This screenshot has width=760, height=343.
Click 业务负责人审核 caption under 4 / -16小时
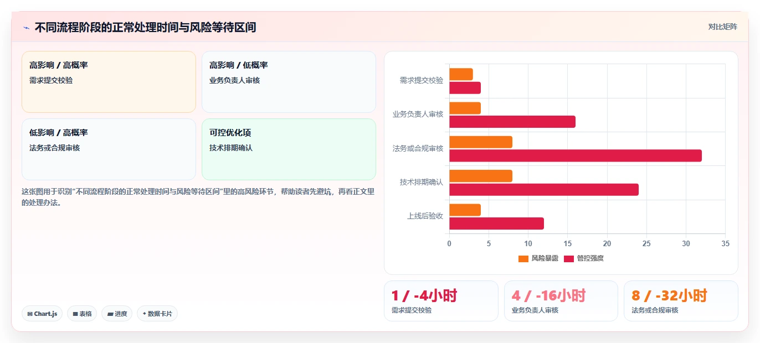pyautogui.click(x=535, y=310)
